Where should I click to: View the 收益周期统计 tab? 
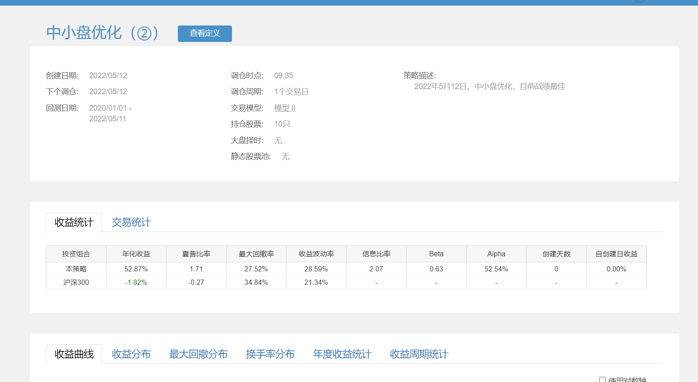pyautogui.click(x=419, y=354)
